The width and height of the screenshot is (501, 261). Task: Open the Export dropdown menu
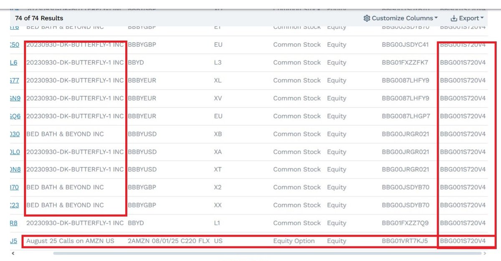pyautogui.click(x=467, y=18)
